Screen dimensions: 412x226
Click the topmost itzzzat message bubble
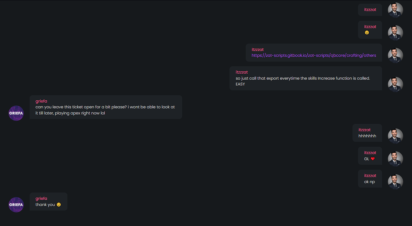[370, 10]
